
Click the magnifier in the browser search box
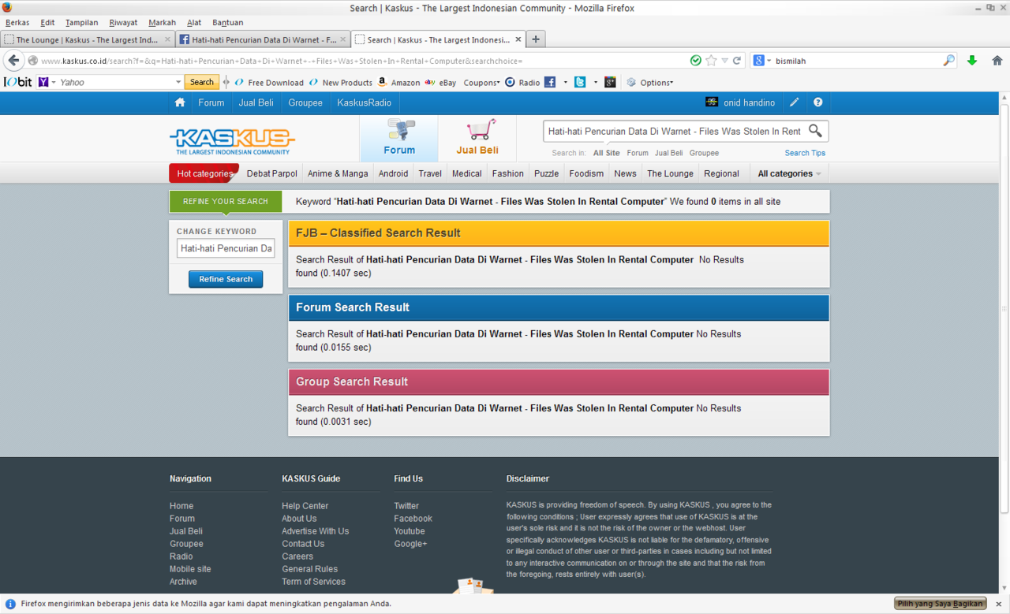(x=948, y=61)
